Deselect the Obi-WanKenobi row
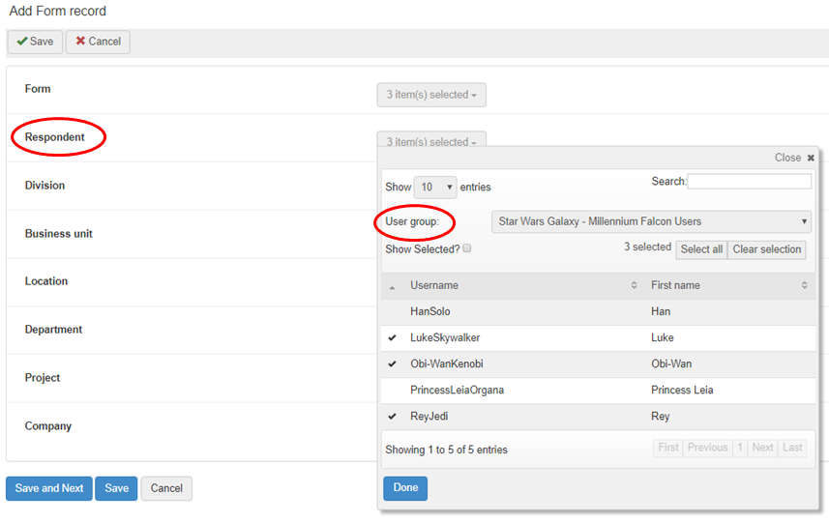The image size is (829, 523). [x=446, y=364]
